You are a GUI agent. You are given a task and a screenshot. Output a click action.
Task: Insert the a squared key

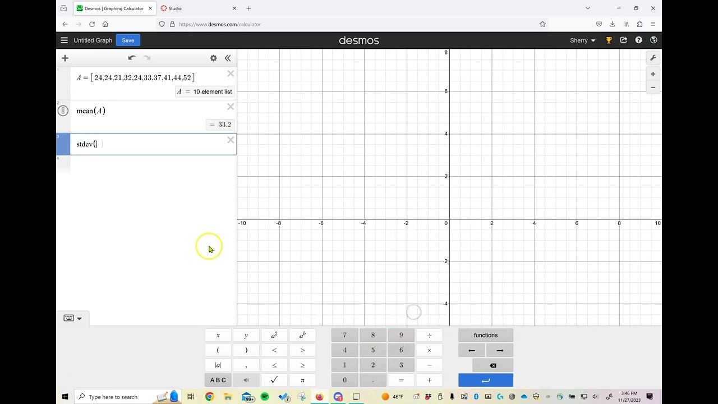click(274, 335)
